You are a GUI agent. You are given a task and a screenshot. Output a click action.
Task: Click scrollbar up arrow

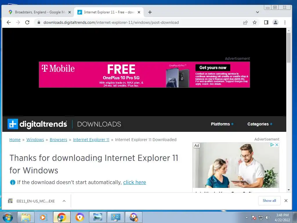tap(289, 30)
